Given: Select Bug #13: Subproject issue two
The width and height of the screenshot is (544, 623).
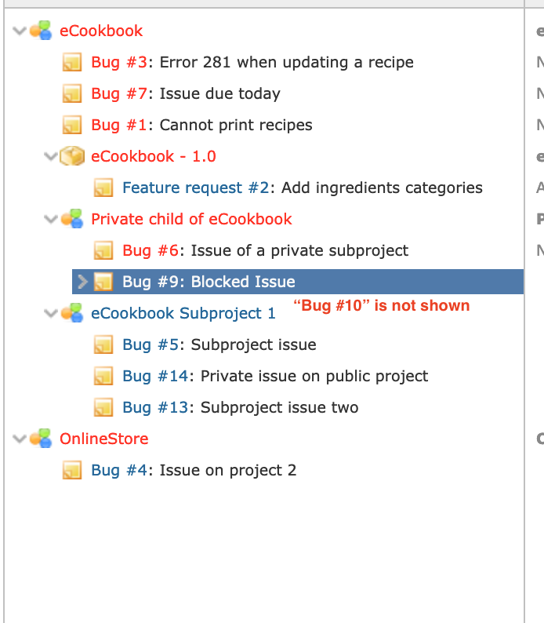Looking at the screenshot, I should 241,408.
